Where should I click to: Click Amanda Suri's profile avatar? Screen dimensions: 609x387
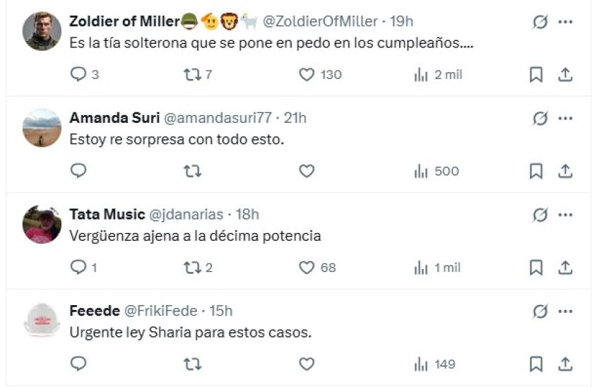[42, 128]
